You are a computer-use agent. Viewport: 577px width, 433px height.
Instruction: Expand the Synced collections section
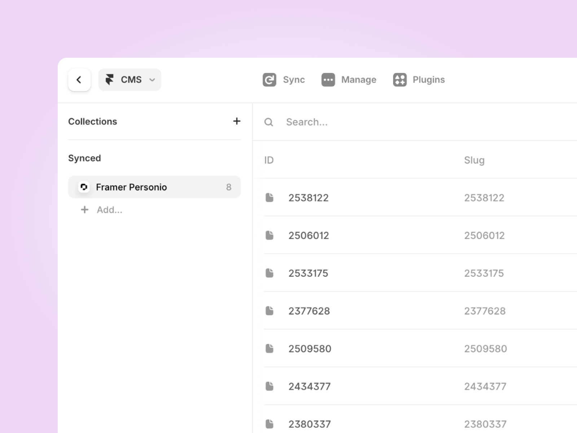(84, 158)
